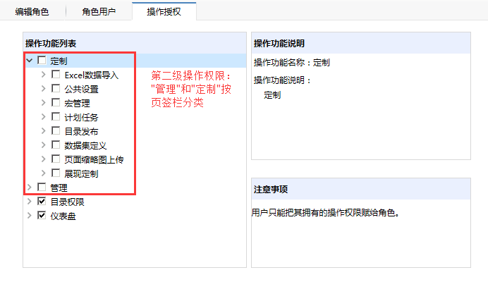Select the 仪表盘 tree item label
This screenshot has width=488, height=282.
click(63, 216)
